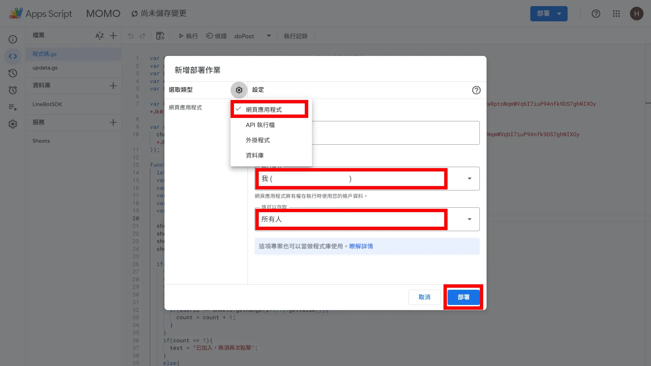
Task: Click the 部署 deploy button in dialog
Action: [x=463, y=297]
